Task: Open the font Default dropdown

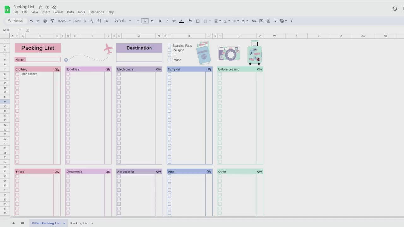Action: click(x=122, y=21)
